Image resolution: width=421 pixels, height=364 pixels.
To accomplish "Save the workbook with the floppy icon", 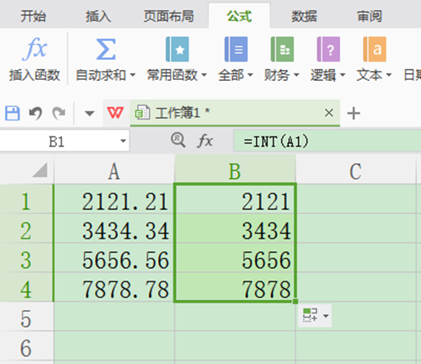I will coord(13,113).
